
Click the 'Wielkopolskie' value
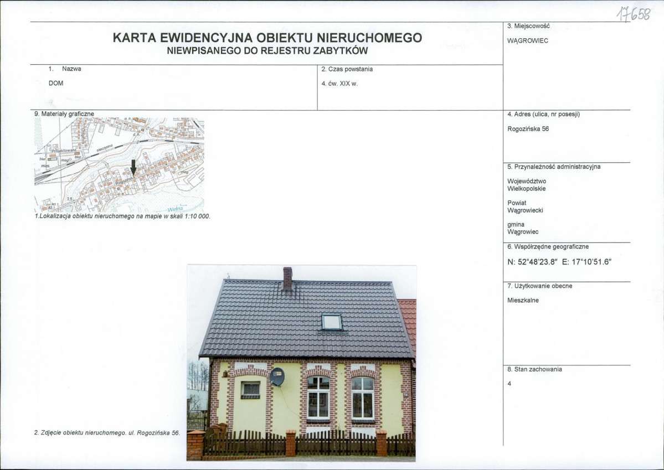(526, 188)
